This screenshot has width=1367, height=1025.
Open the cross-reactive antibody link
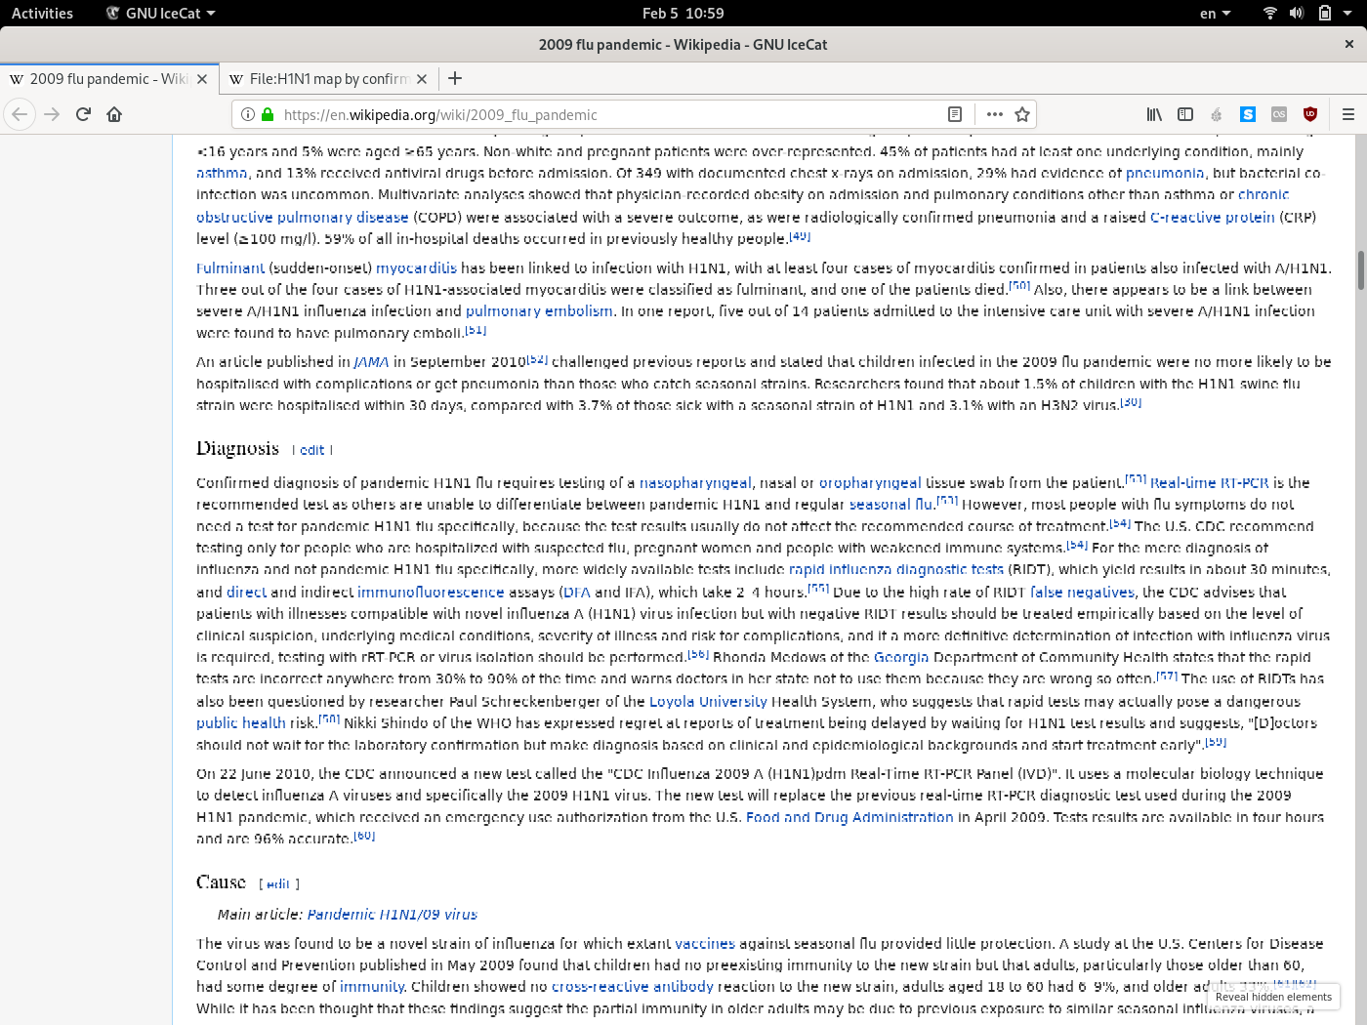[x=633, y=986]
